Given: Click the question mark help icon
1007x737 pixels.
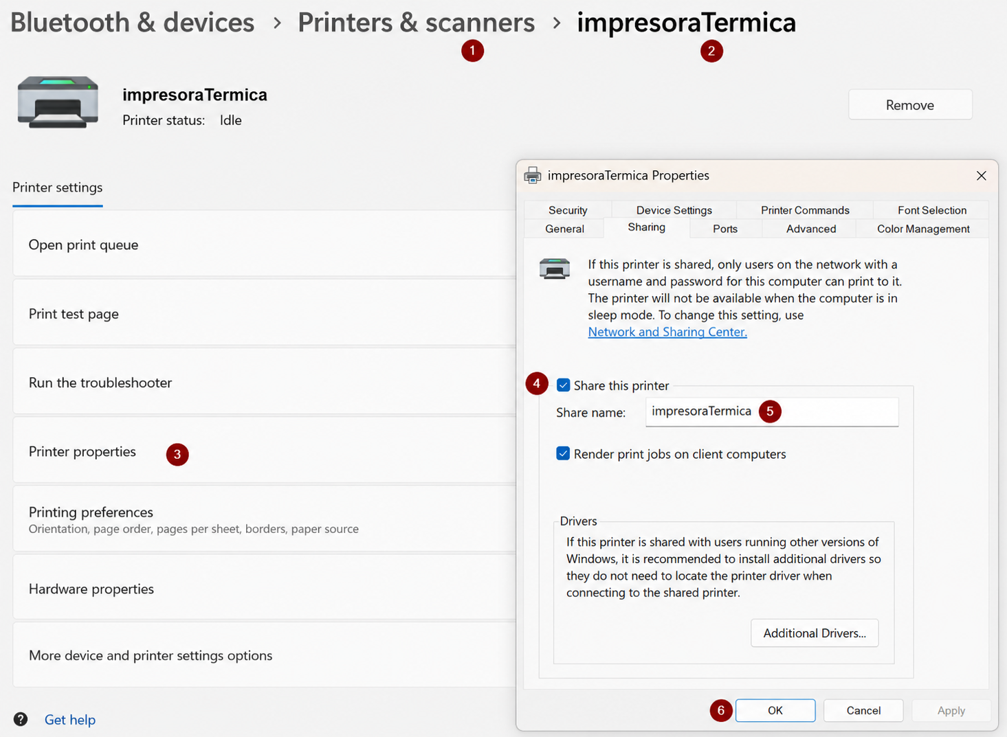Looking at the screenshot, I should point(21,719).
